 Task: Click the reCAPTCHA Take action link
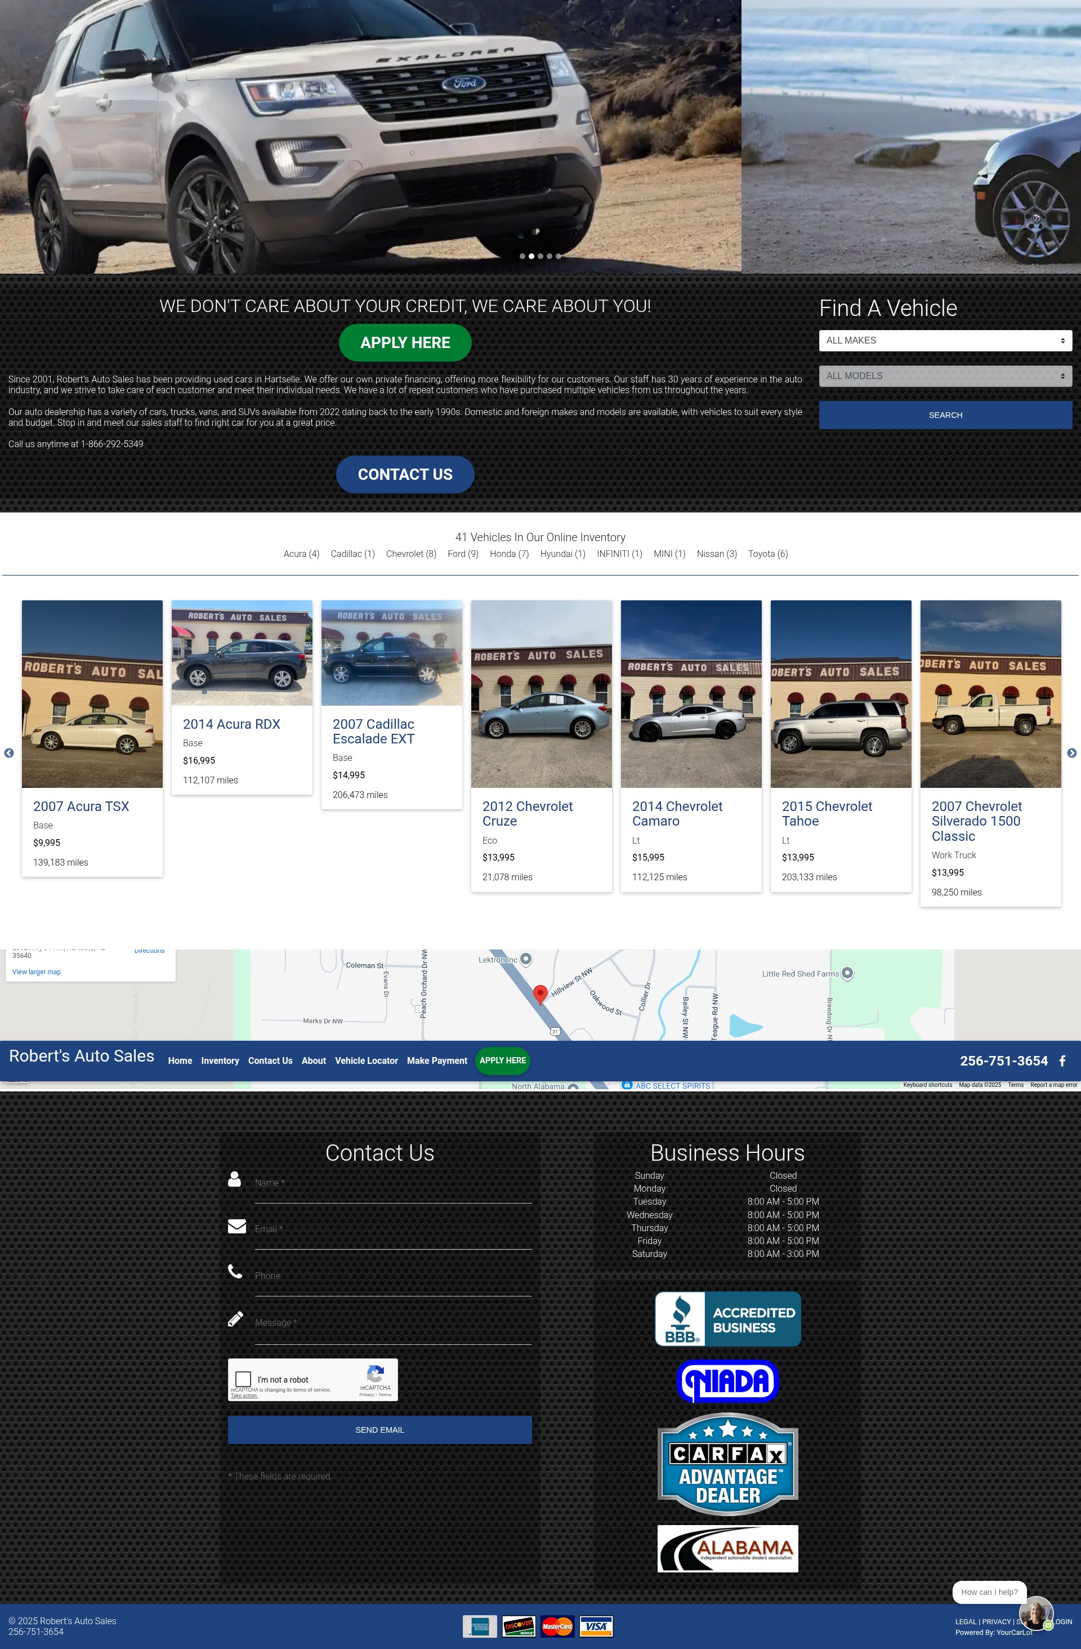(x=244, y=1396)
